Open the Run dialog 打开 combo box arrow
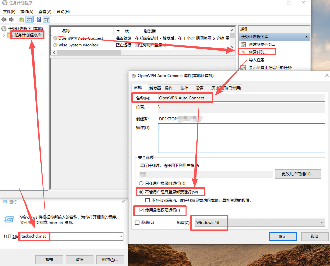330x266 pixels. point(121,237)
